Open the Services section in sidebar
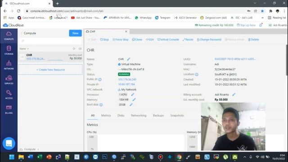Image resolution: width=288 pixels, height=162 pixels. pos(9,80)
